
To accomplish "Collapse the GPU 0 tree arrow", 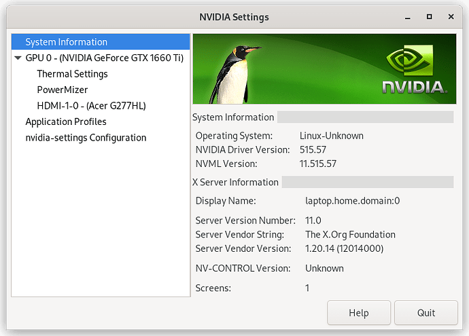I will (18, 58).
